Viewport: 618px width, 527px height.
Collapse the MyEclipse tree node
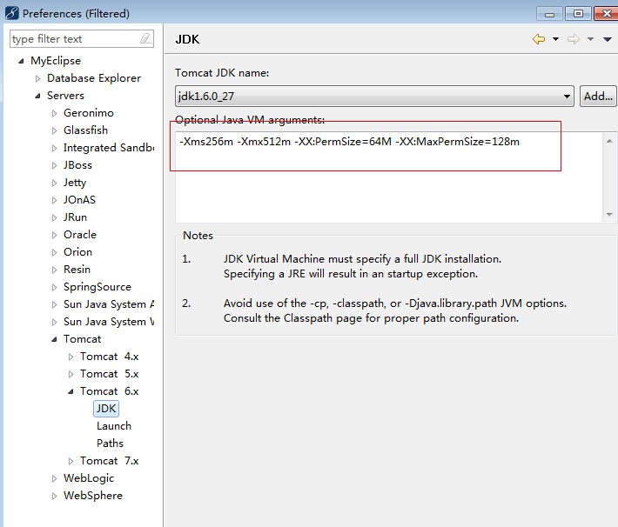[21, 61]
